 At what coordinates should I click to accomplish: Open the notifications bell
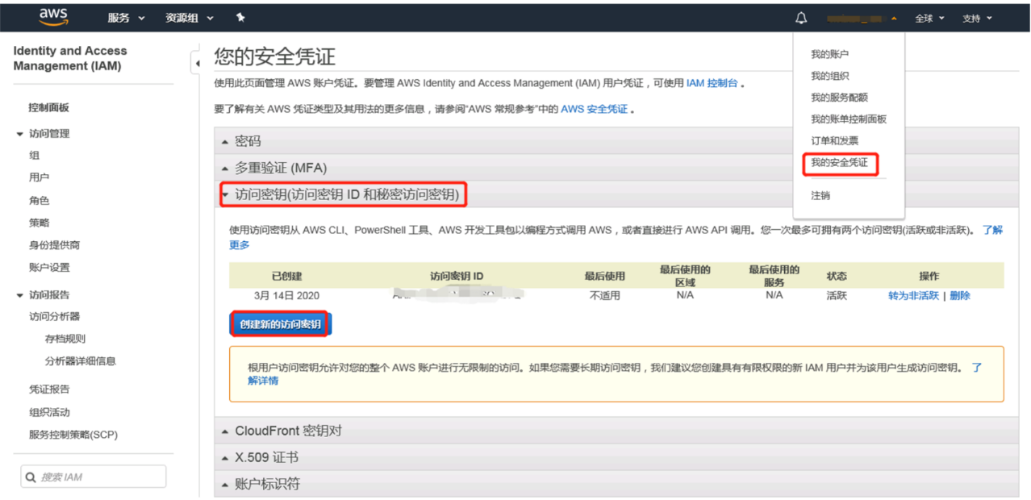801,18
